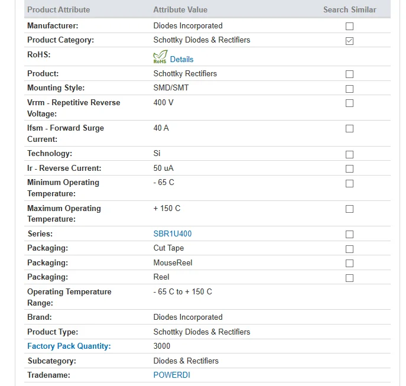Viewport: 406px width, 386px height.
Task: Click the green RoHS leaf icon
Action: coord(160,57)
